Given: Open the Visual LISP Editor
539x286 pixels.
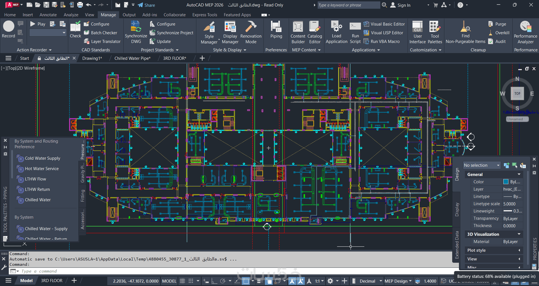Looking at the screenshot, I should [383, 33].
